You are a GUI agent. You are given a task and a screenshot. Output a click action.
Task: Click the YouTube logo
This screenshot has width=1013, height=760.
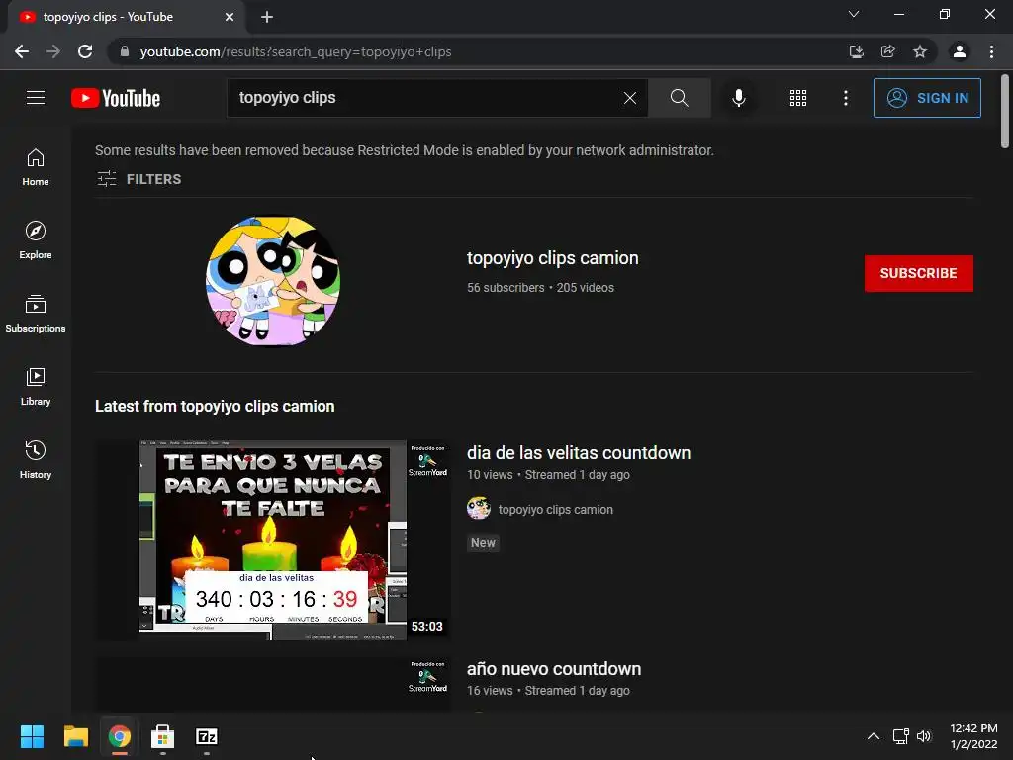tap(116, 98)
